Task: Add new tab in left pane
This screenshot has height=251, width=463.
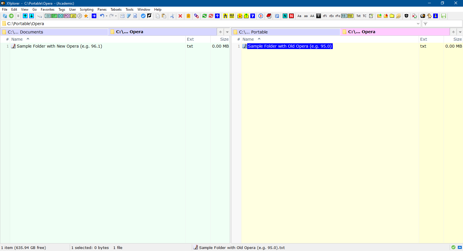Action: click(221, 32)
